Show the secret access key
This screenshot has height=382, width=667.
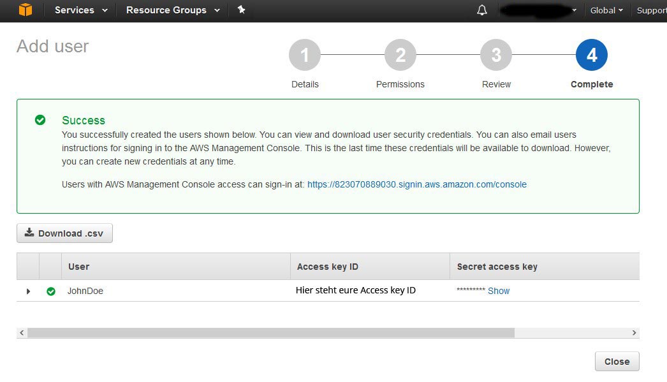pyautogui.click(x=499, y=291)
